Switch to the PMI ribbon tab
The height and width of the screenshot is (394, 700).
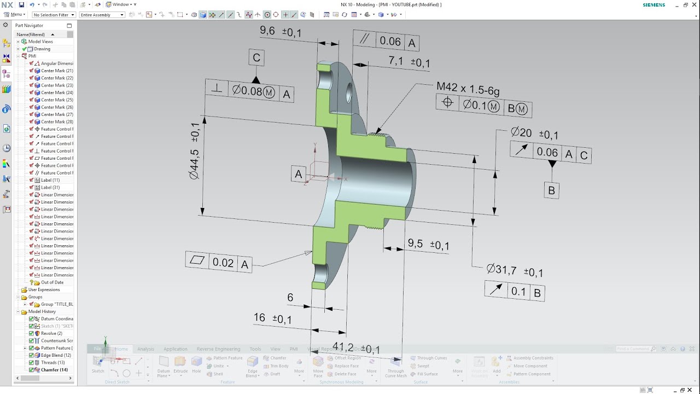tap(294, 349)
